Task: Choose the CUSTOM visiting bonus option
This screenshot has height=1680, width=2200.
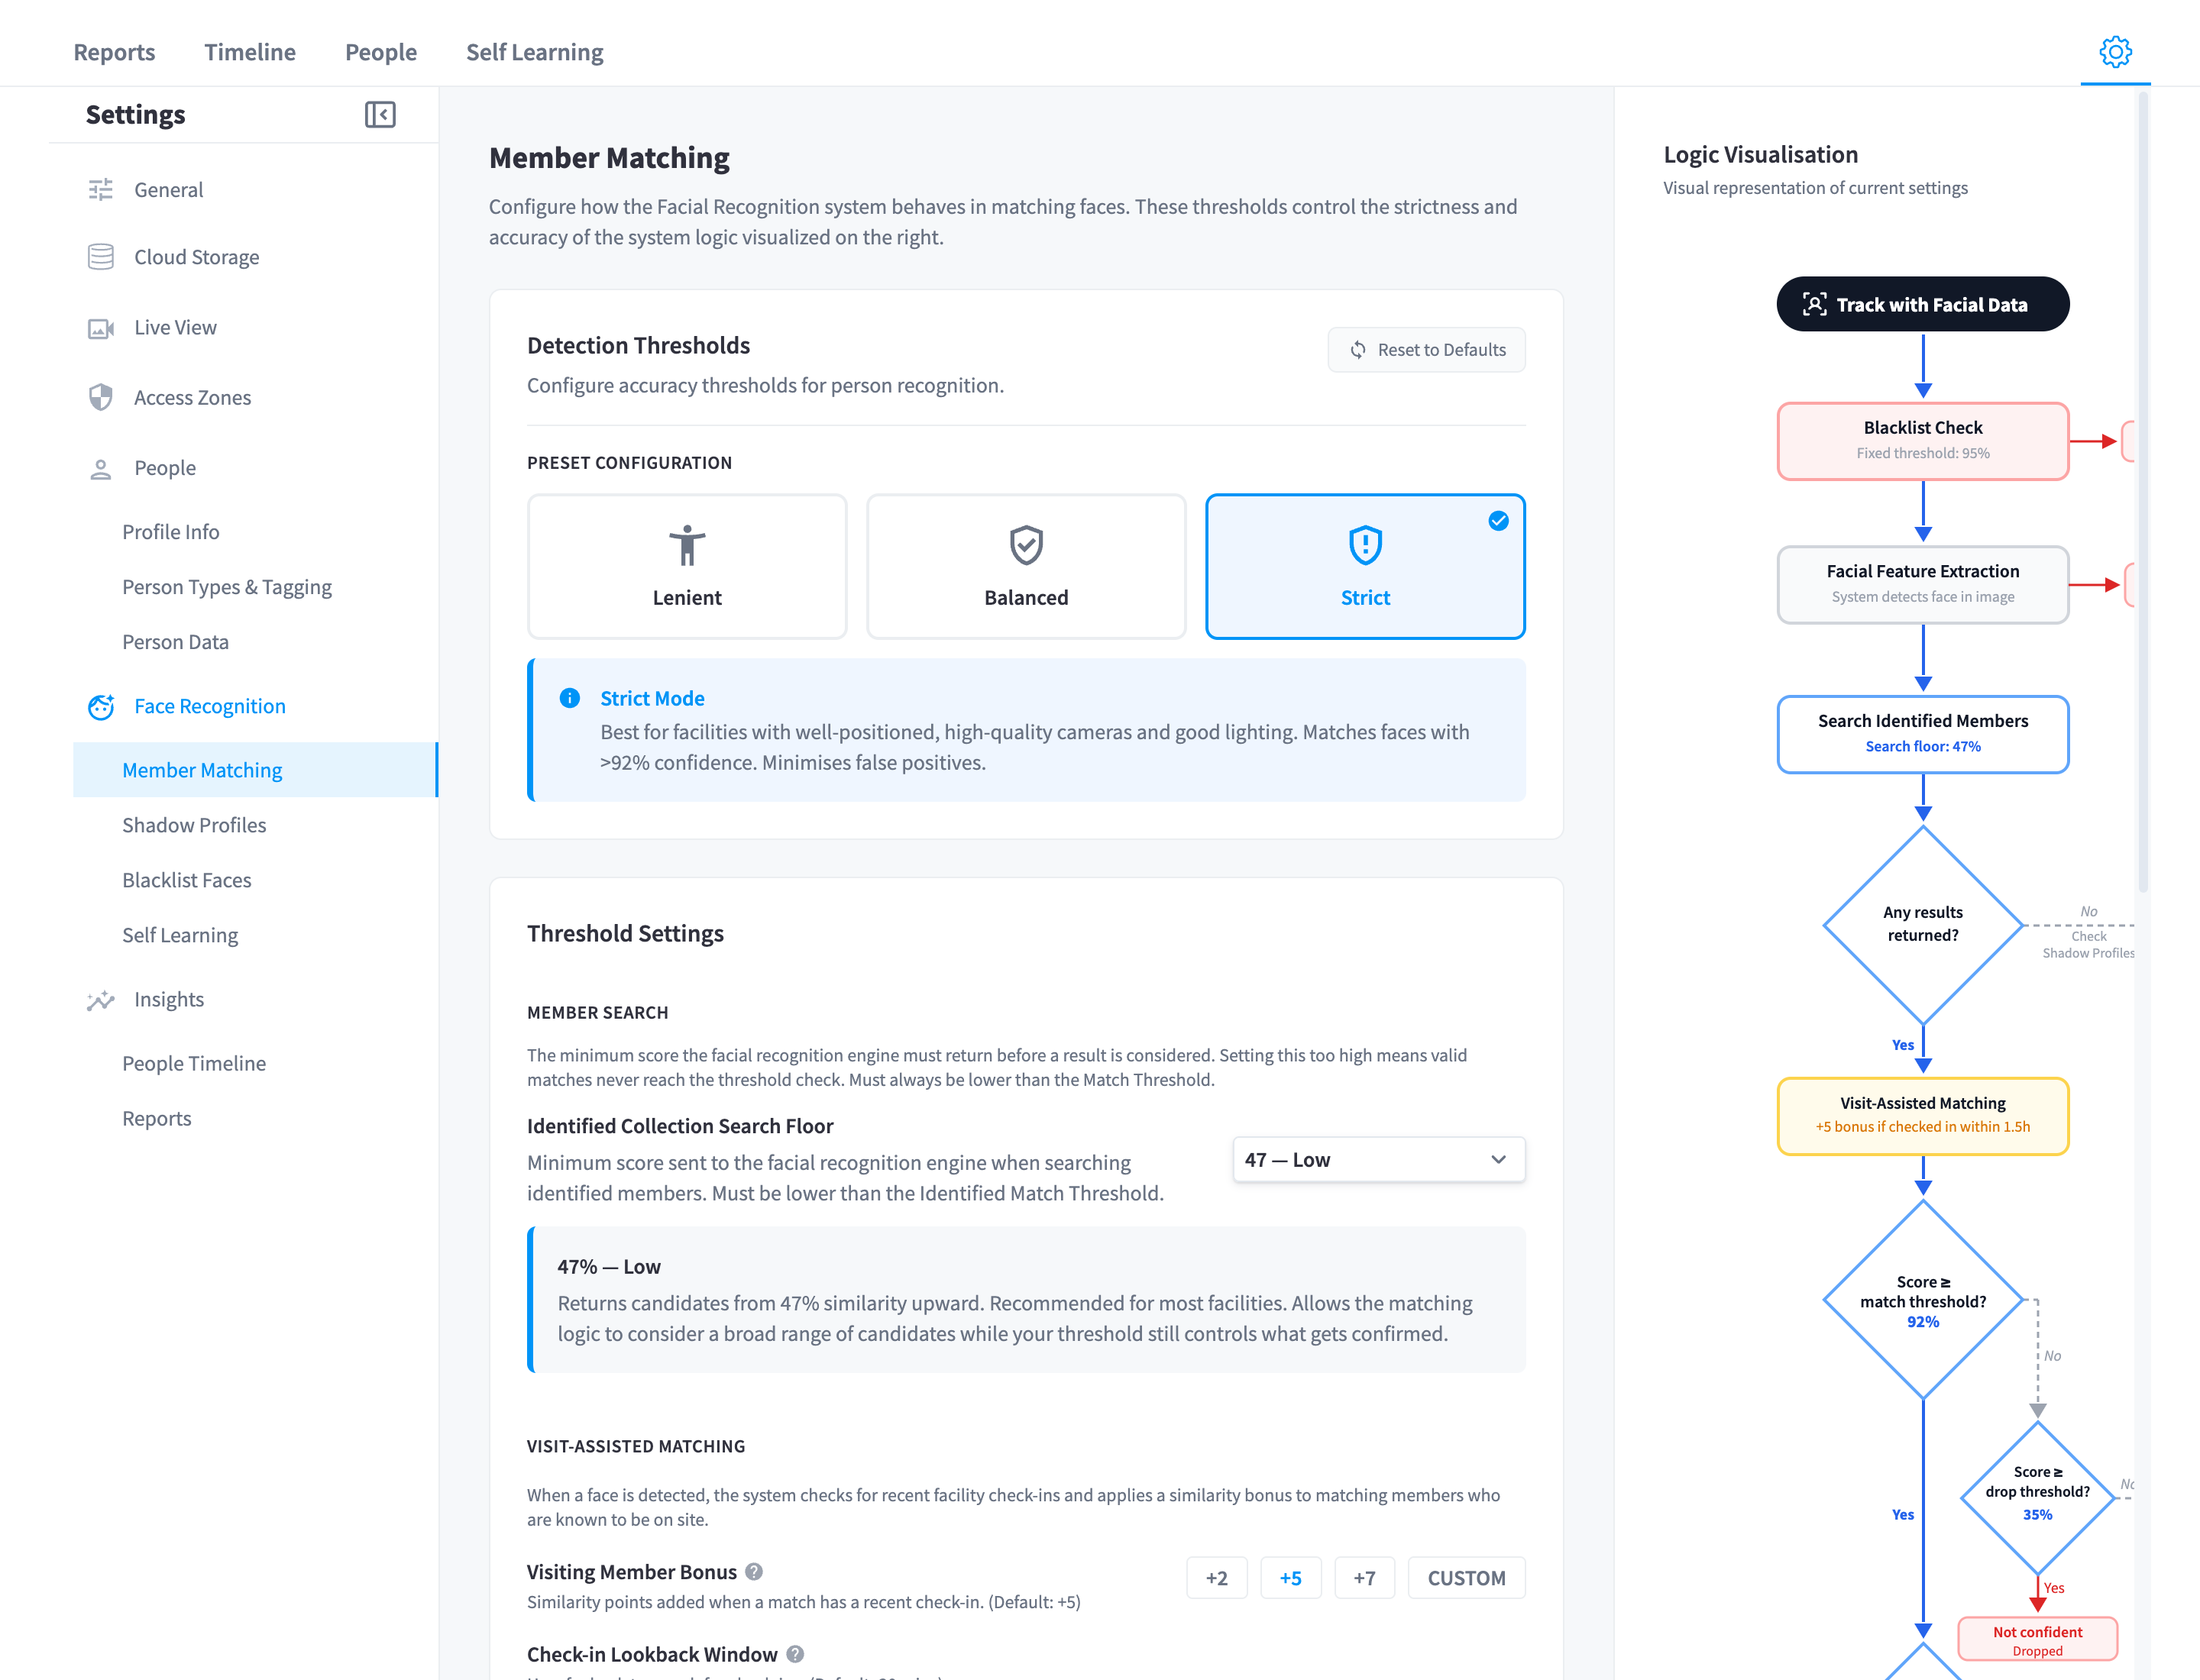Action: (1467, 1578)
